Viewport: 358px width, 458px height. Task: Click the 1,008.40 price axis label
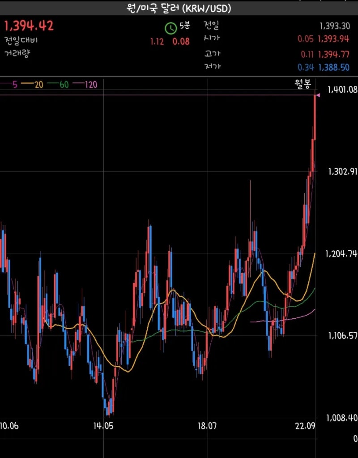point(342,418)
